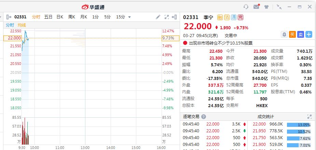Toggle compact window mode icon
The height and width of the screenshot is (150, 316).
[x=279, y=6]
